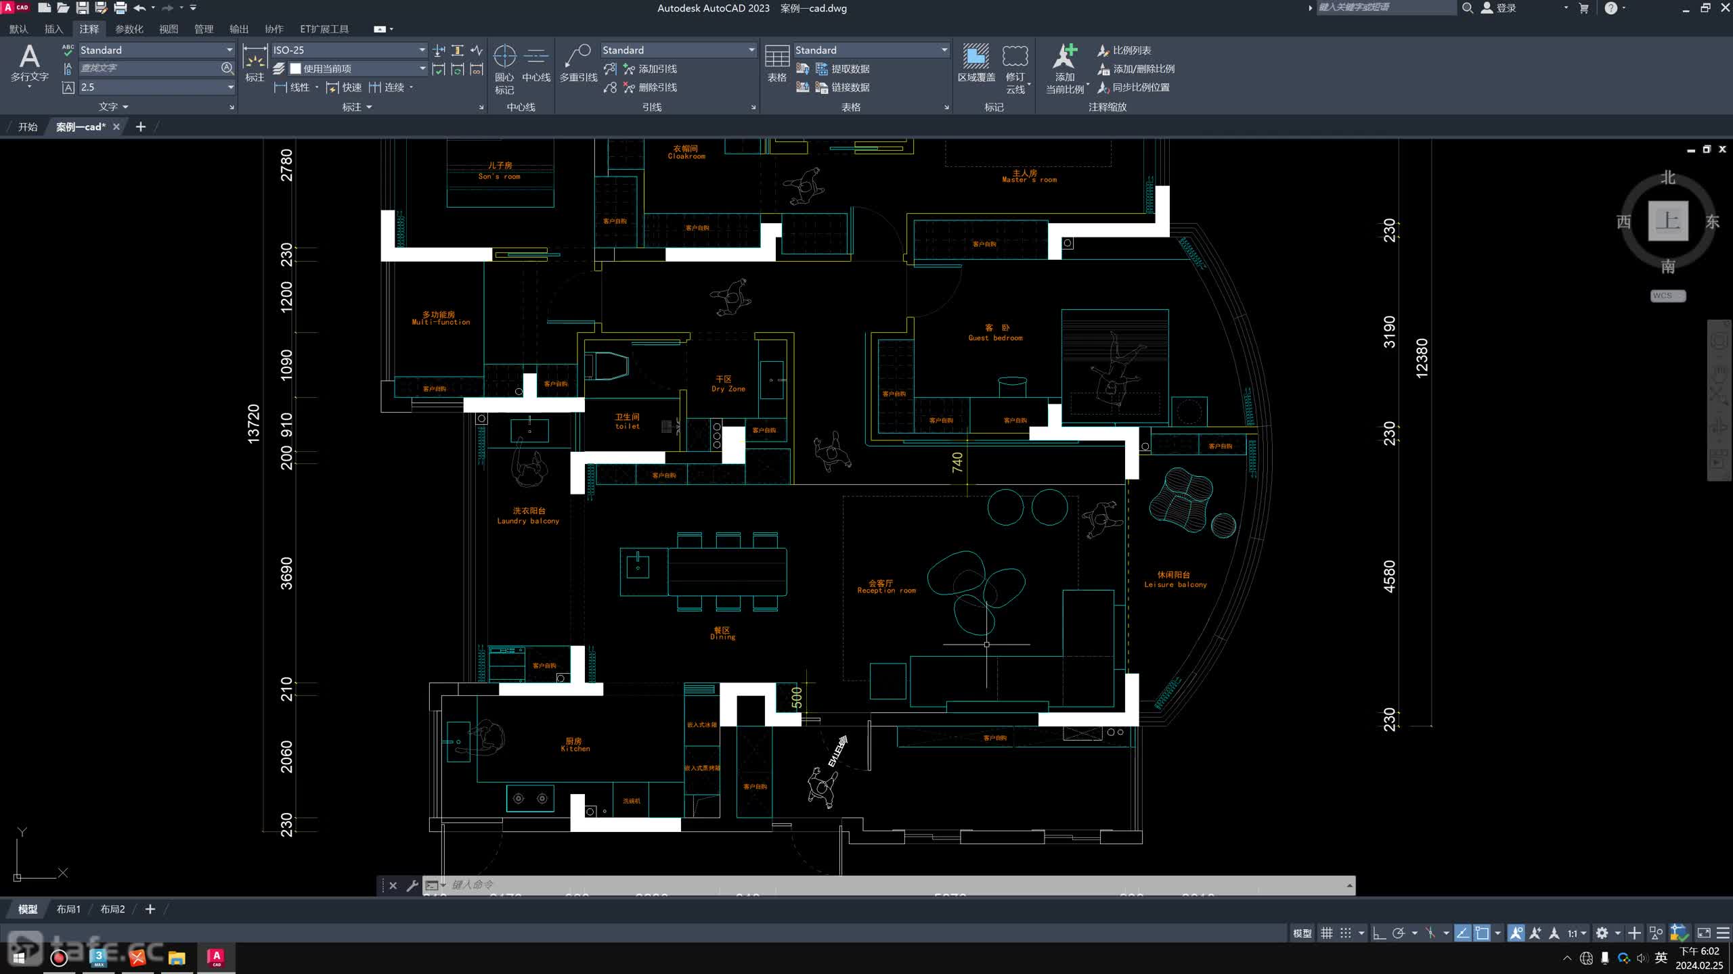The width and height of the screenshot is (1733, 974).
Task: Click the Save icon in quick access toolbar
Action: tap(82, 8)
